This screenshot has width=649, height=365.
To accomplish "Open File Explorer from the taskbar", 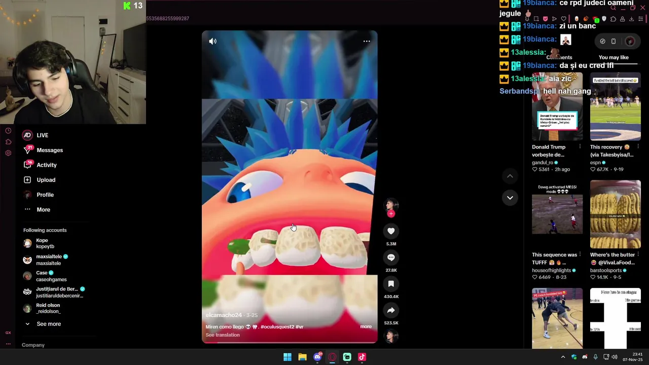I will point(302,357).
